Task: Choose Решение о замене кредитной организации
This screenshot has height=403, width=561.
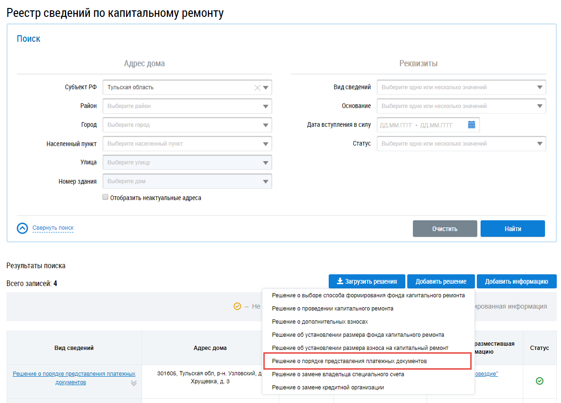Action: [x=328, y=387]
